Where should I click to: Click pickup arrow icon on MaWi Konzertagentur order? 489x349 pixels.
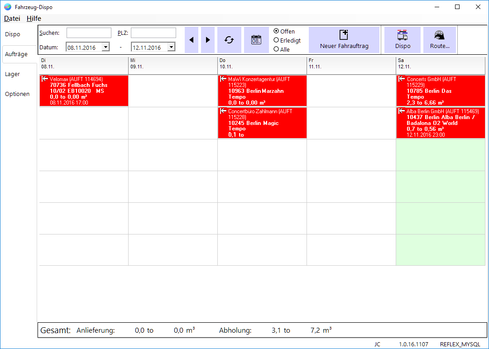[x=223, y=79]
